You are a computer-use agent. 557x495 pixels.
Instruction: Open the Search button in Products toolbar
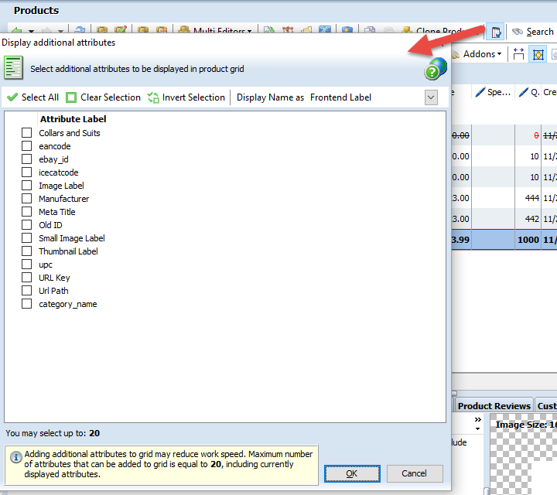[x=532, y=32]
